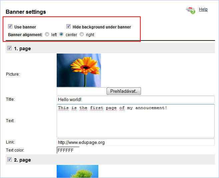Click the green tree picture on page 2
Viewport: 219px width, 178px height.
click(77, 171)
